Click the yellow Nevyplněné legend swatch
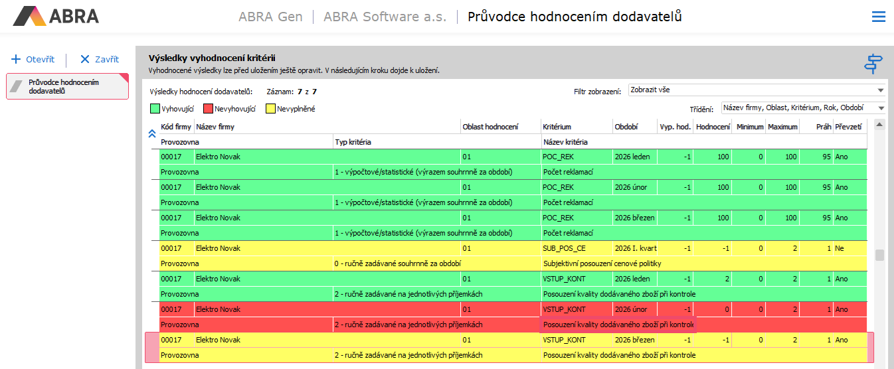This screenshot has width=894, height=369. [270, 108]
